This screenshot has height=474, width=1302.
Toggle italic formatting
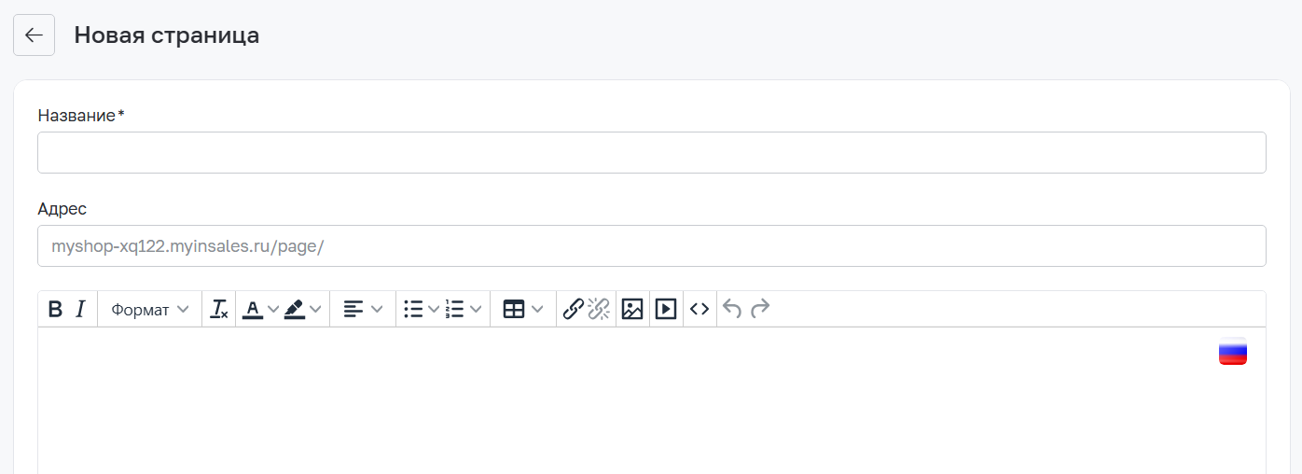(x=80, y=309)
